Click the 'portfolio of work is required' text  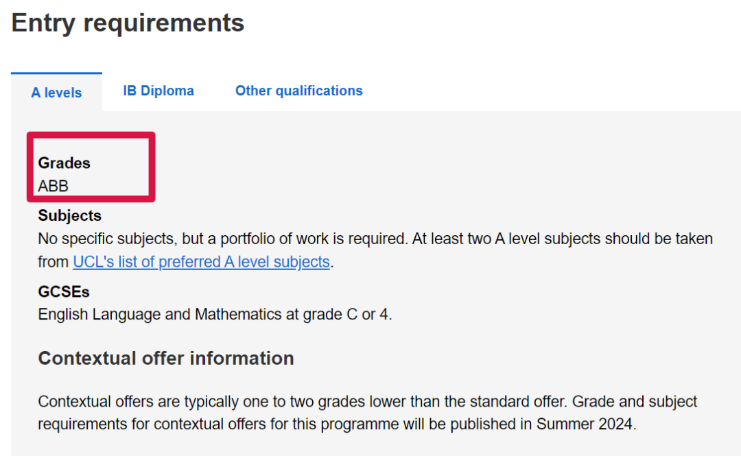313,239
